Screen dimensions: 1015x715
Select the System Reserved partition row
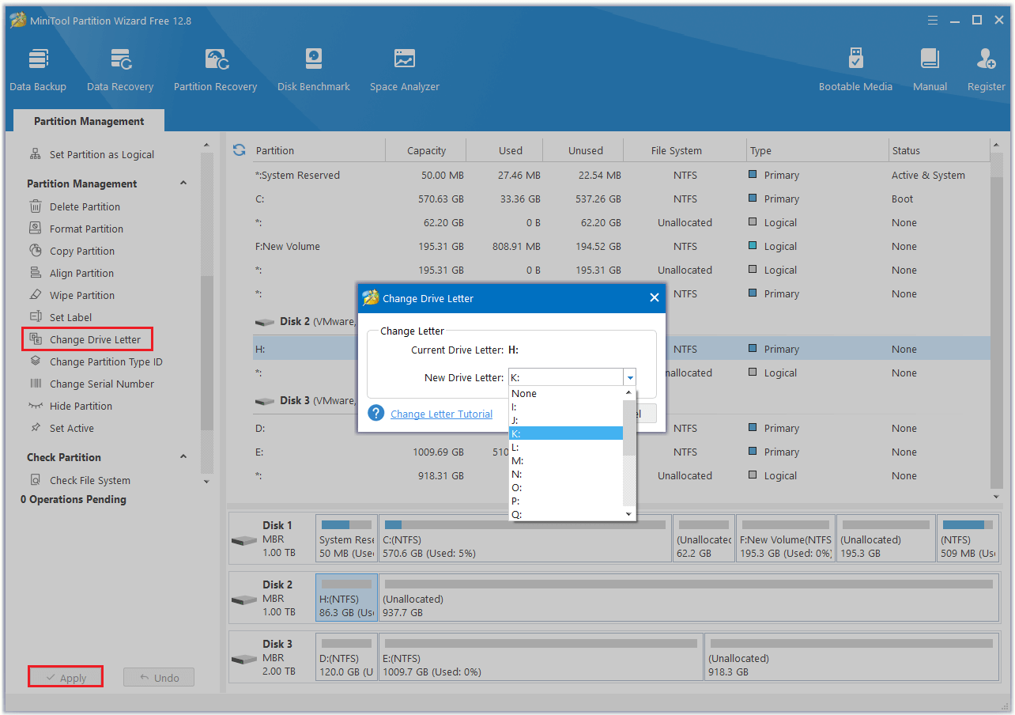[x=621, y=175]
